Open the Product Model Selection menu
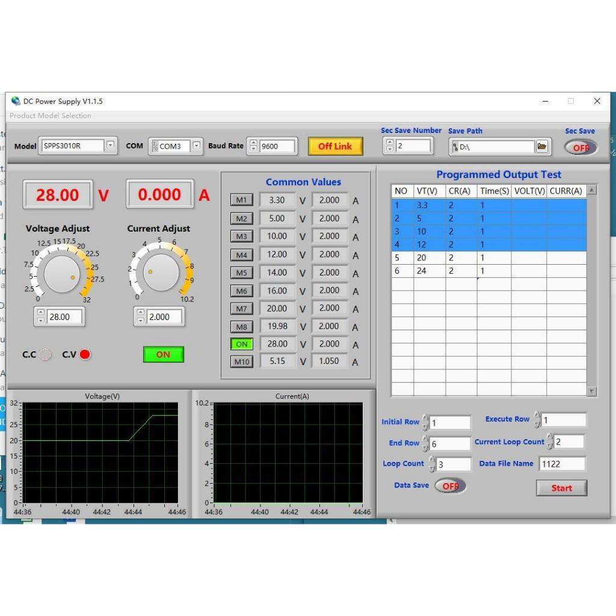Viewport: 616px width, 616px height. [x=51, y=115]
